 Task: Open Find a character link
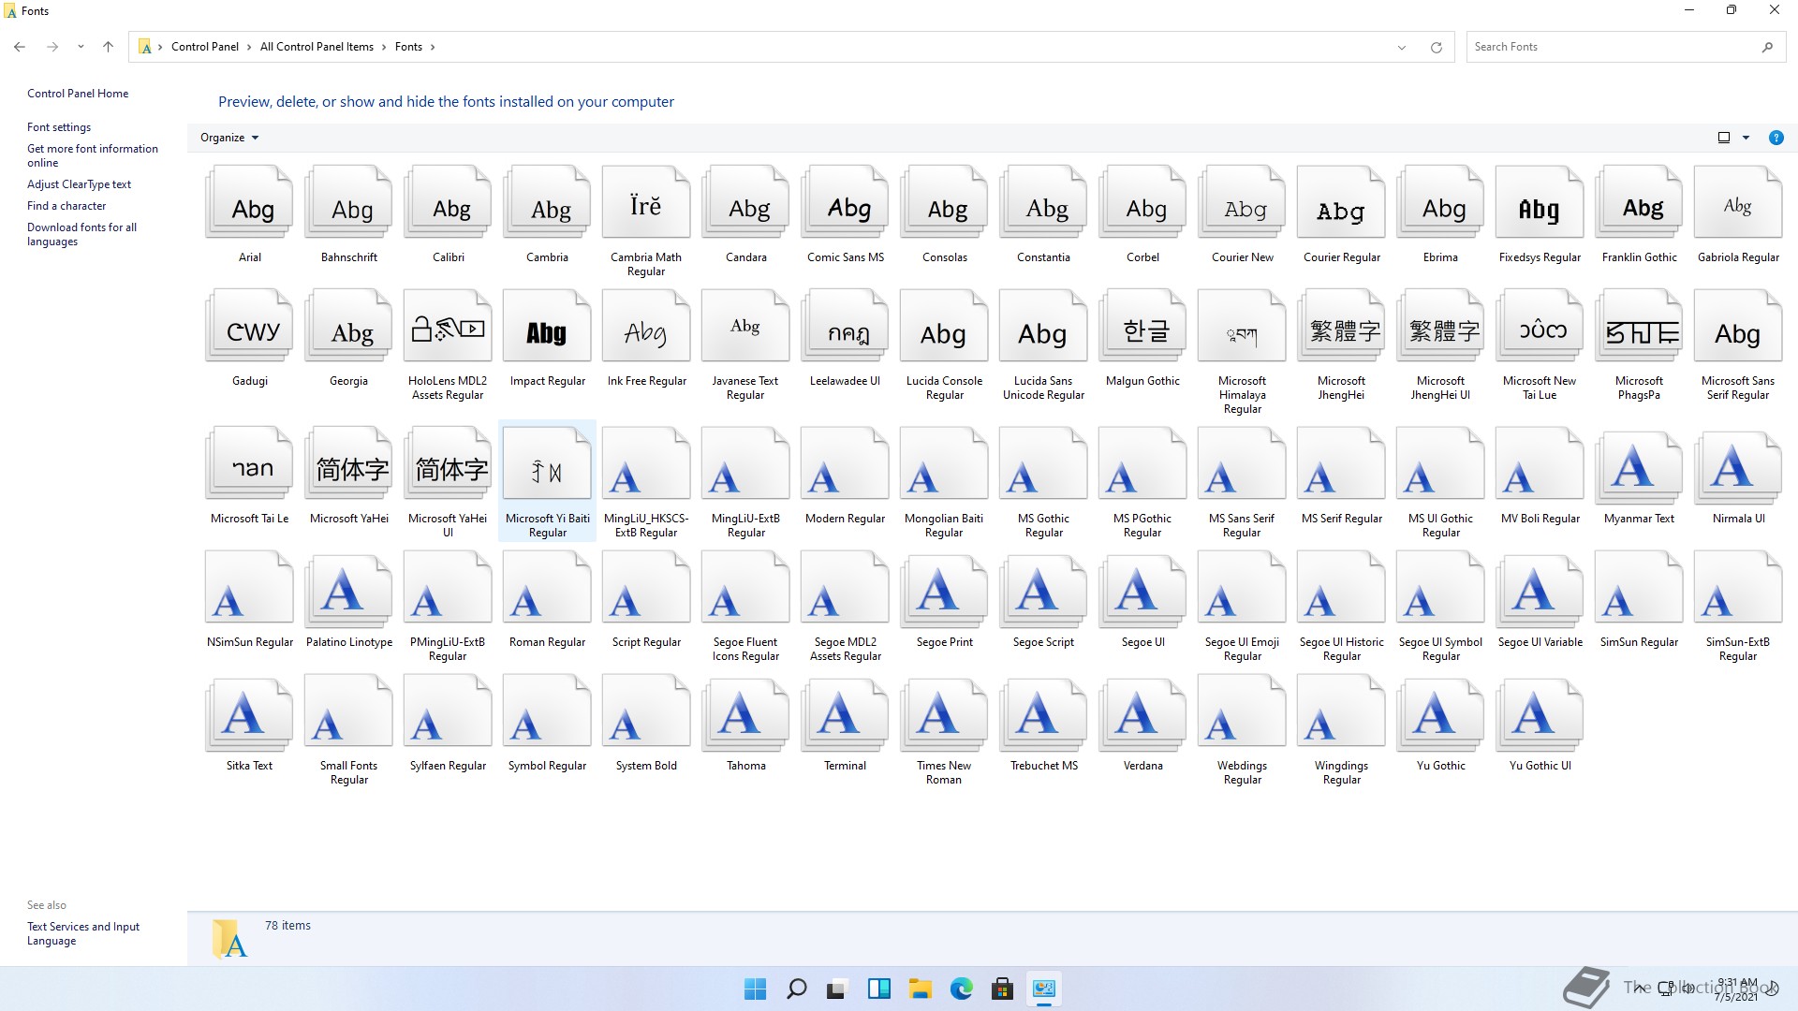[66, 206]
